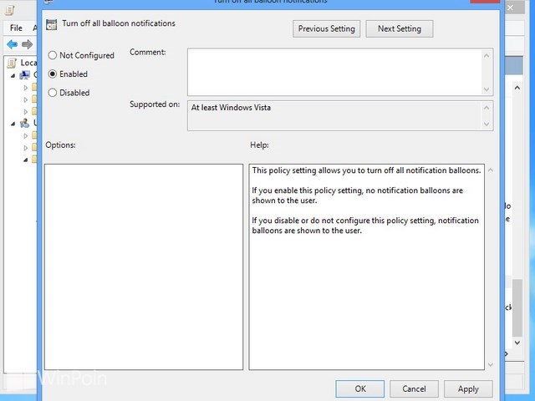Image resolution: width=535 pixels, height=401 pixels.
Task: Click up arrow of Supported on box
Action: tap(487, 108)
